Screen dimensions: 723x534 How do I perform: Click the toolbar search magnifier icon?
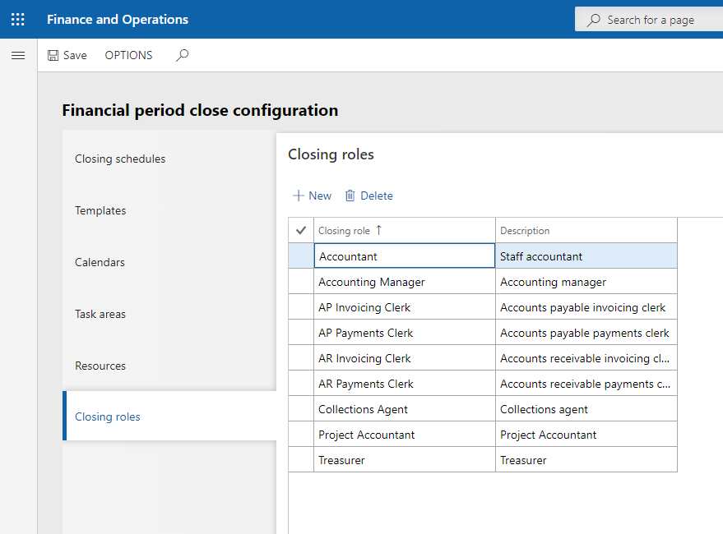183,55
